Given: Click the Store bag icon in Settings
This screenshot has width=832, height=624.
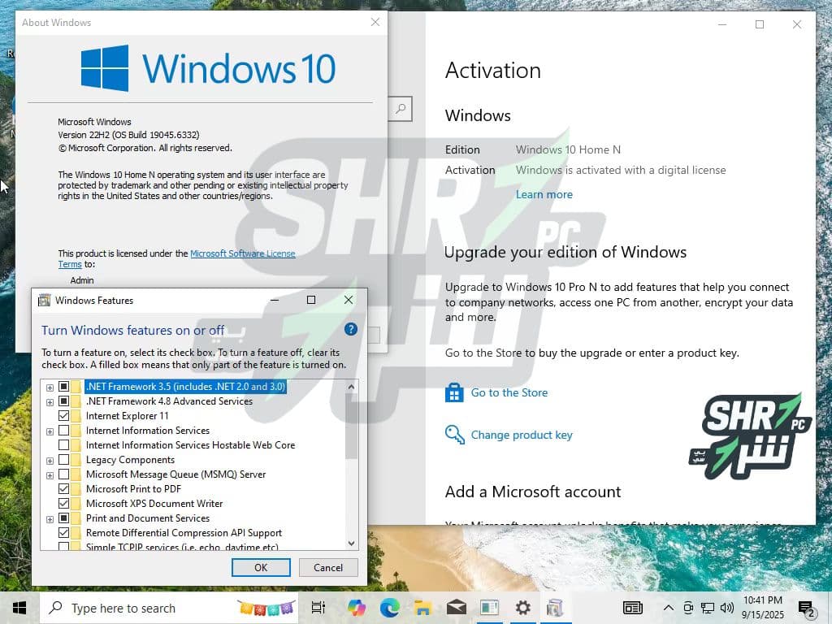Looking at the screenshot, I should pos(454,392).
